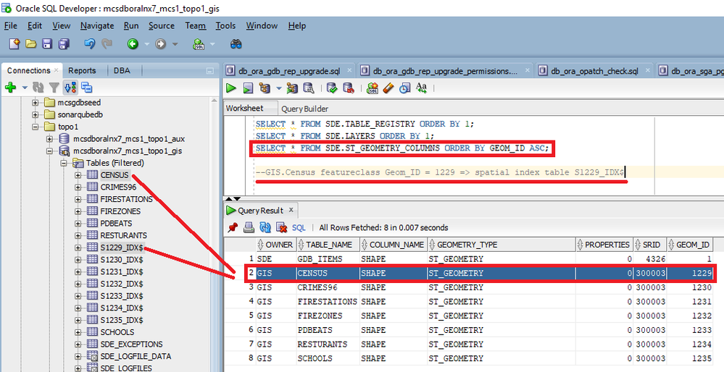Click the Autotrace icon
Screen dimensions: 724x372
[292, 88]
